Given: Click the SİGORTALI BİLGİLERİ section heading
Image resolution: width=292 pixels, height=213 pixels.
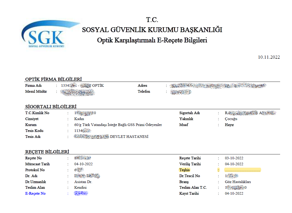Looking at the screenshot, I should 51,107.
